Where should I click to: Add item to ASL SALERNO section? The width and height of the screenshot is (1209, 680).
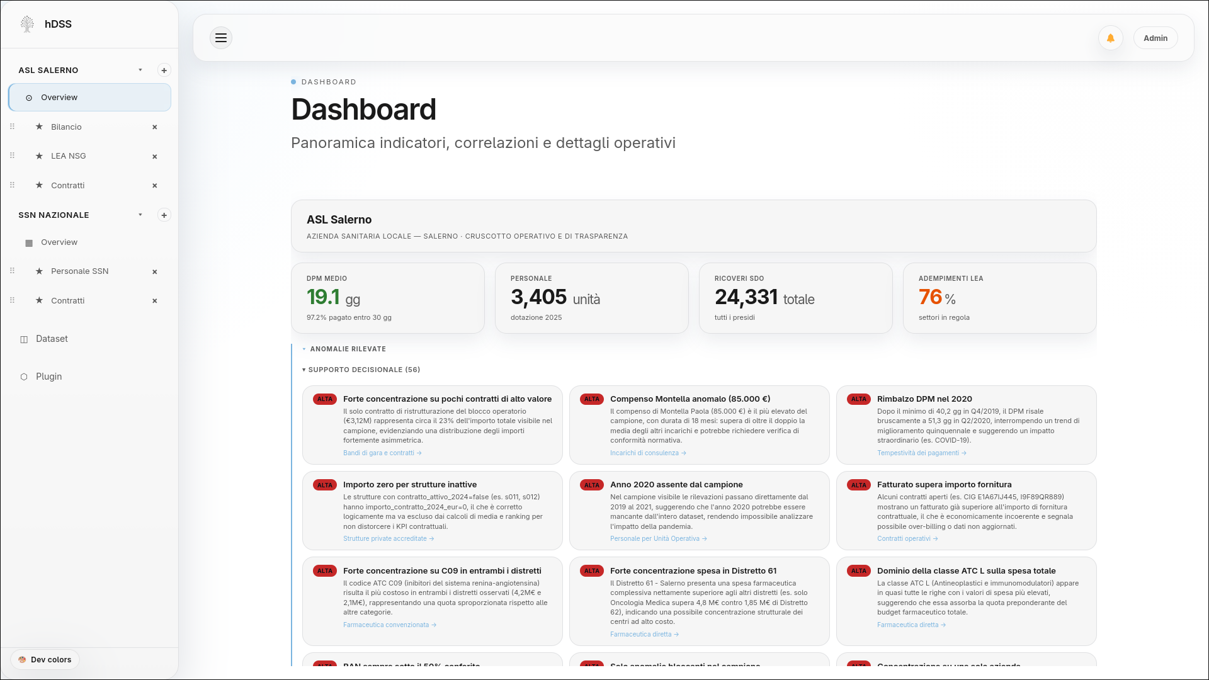point(164,71)
